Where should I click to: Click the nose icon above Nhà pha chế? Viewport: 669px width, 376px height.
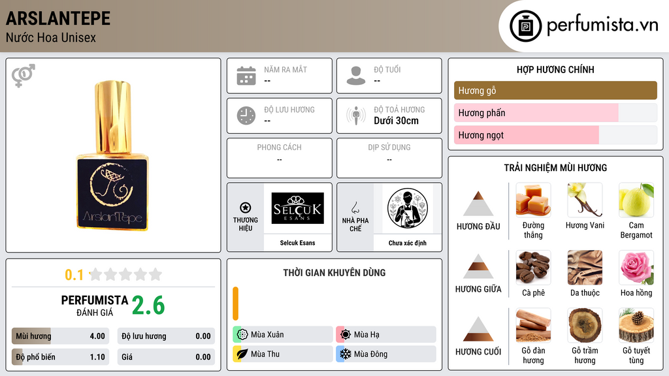pyautogui.click(x=355, y=208)
